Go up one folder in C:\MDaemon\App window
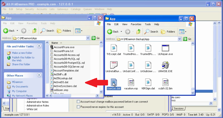The width and height of the screenshot is (223, 118). pos(35,31)
